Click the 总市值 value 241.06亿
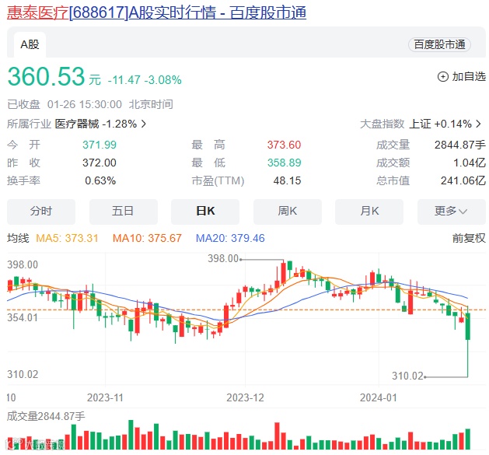The height and width of the screenshot is (455, 489). [463, 180]
